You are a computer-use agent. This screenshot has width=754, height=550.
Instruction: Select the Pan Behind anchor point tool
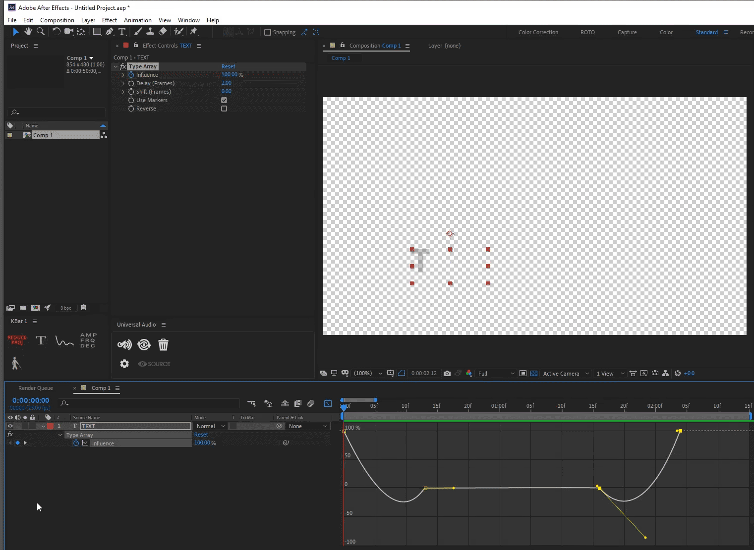(x=82, y=32)
